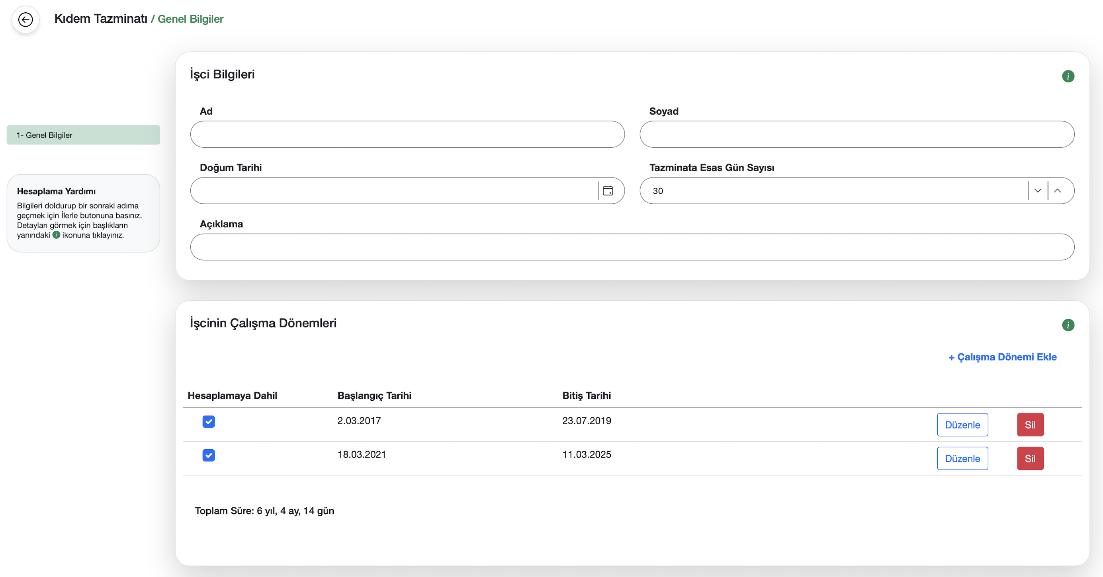The height and width of the screenshot is (577, 1103).
Task: Click the back arrow icon
Action: (26, 19)
